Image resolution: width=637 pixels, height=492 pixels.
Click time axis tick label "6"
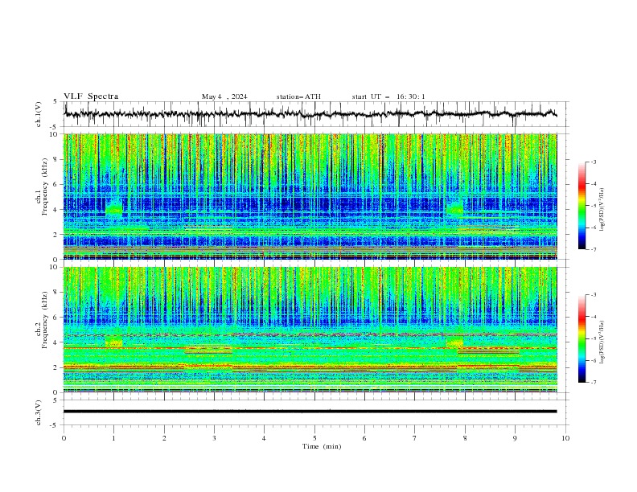click(x=364, y=438)
